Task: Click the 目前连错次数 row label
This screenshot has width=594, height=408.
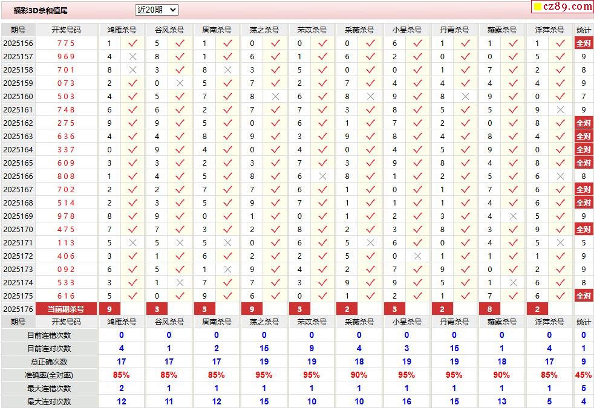Action: 49,335
